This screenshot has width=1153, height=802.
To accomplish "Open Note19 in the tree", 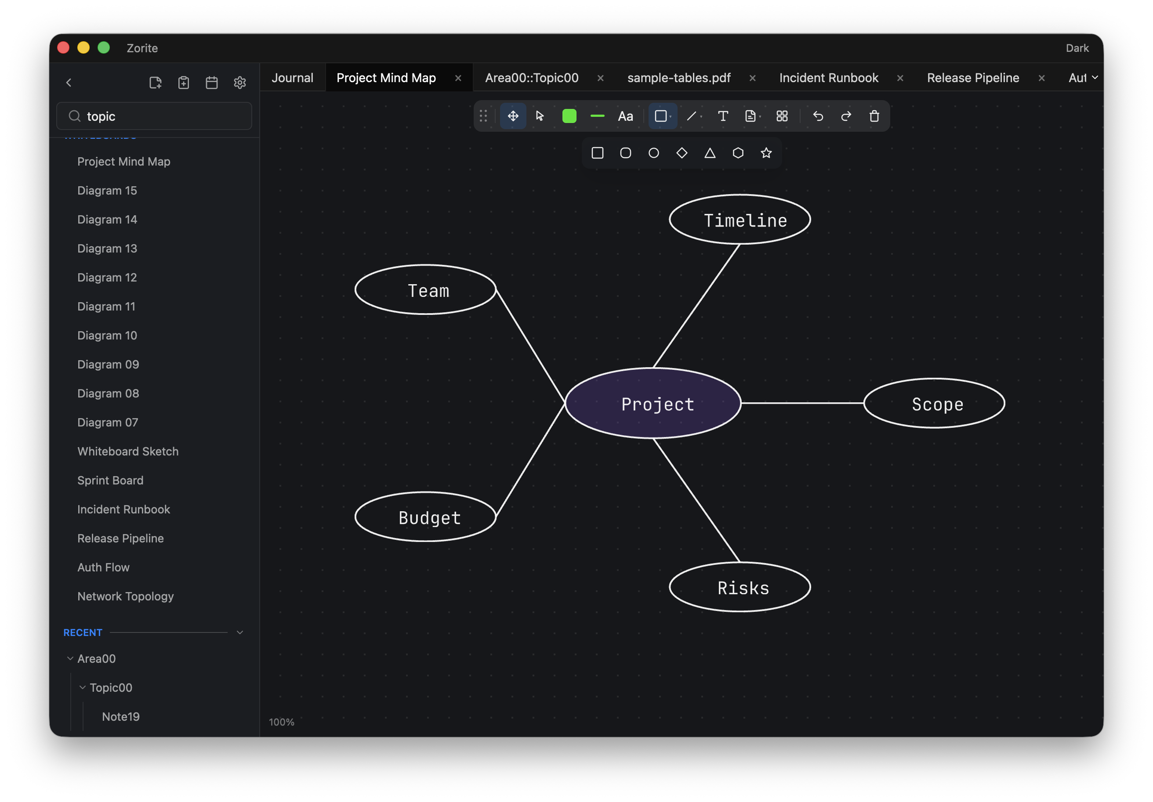I will click(x=121, y=716).
